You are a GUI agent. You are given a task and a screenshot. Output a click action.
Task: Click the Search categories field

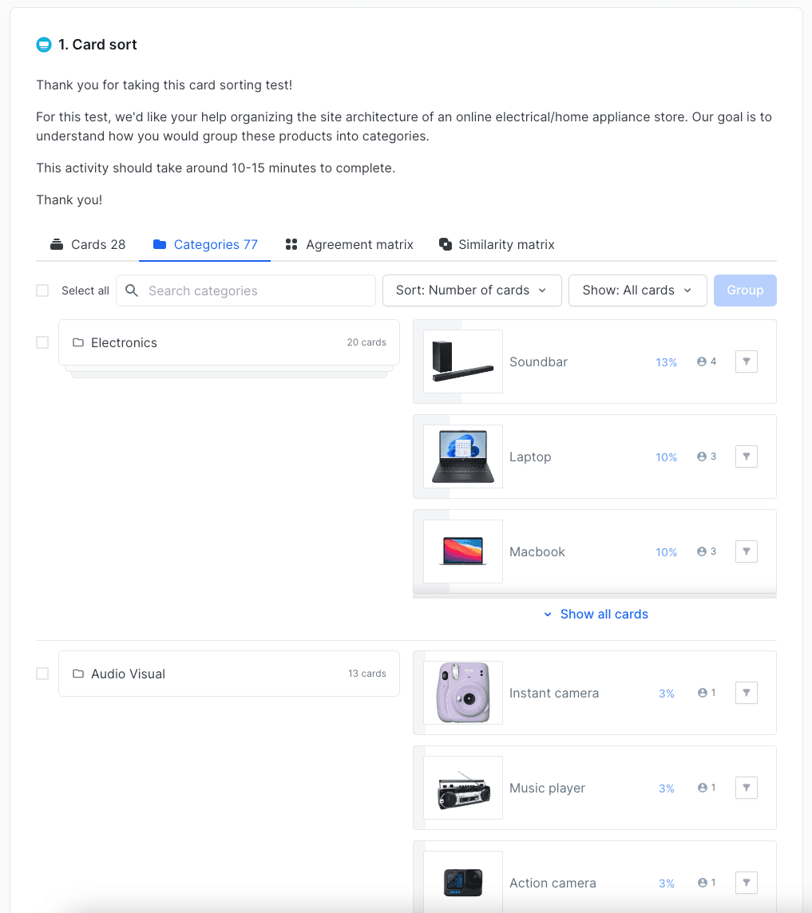(255, 290)
